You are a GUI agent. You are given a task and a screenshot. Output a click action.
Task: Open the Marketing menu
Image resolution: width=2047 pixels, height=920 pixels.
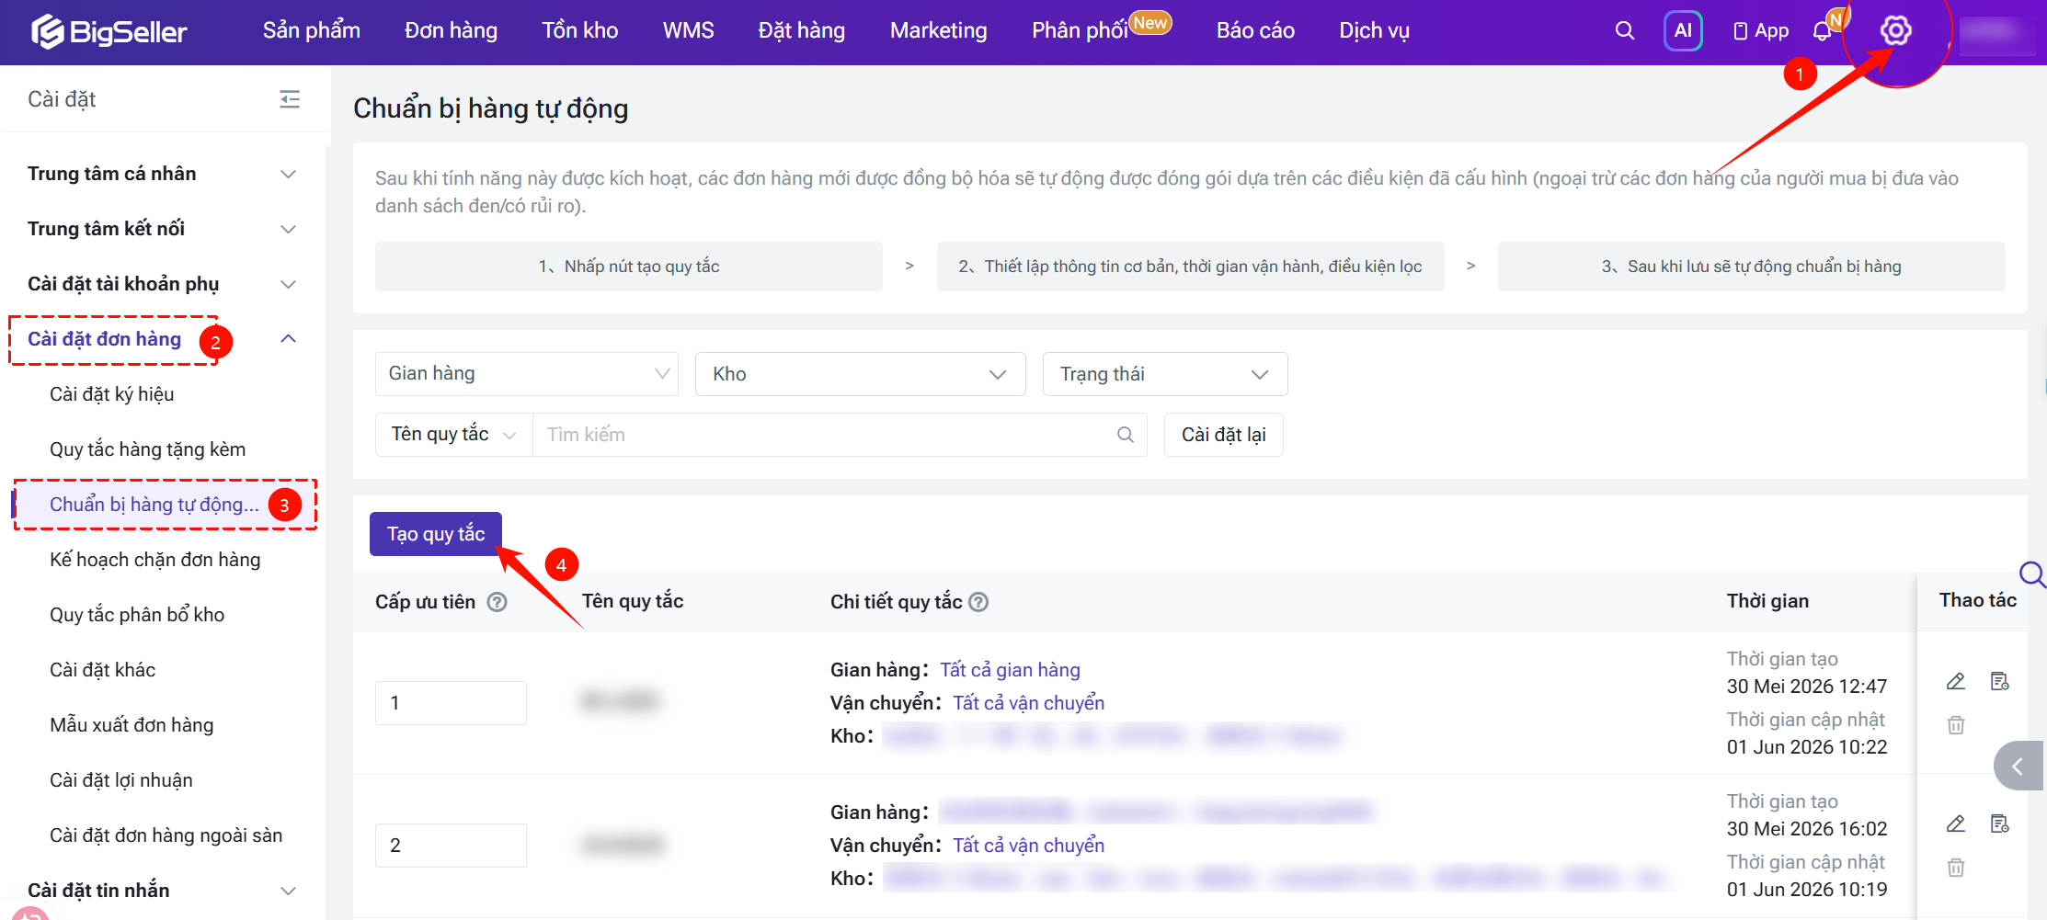pyautogui.click(x=939, y=30)
